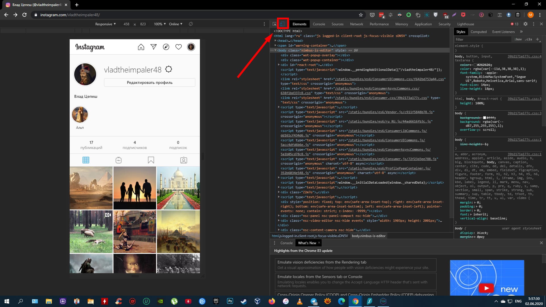Switch to the Console tab in DevTools

pos(319,24)
